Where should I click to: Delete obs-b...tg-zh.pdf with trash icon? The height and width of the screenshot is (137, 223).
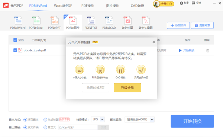pyautogui.click(x=208, y=51)
